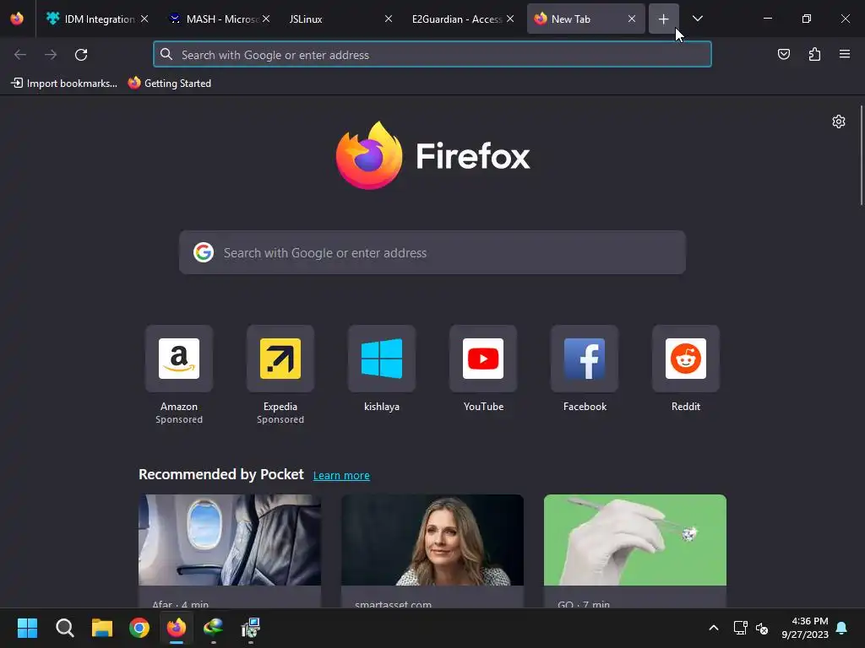Image resolution: width=865 pixels, height=648 pixels.
Task: Go back with the back arrow
Action: point(20,55)
